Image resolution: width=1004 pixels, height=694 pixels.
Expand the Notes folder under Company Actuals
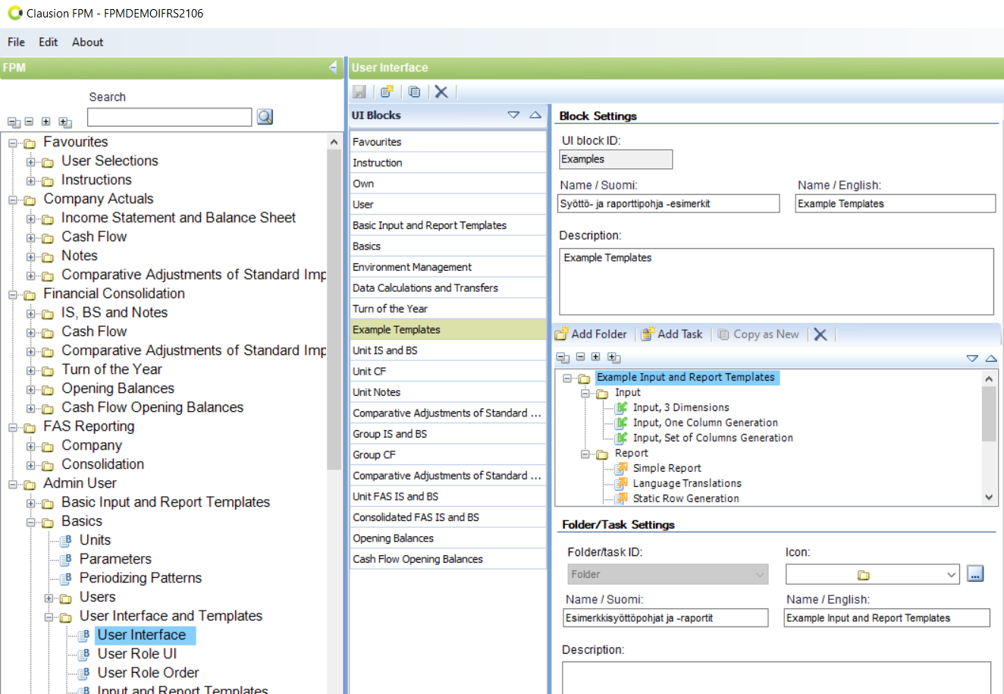[31, 256]
